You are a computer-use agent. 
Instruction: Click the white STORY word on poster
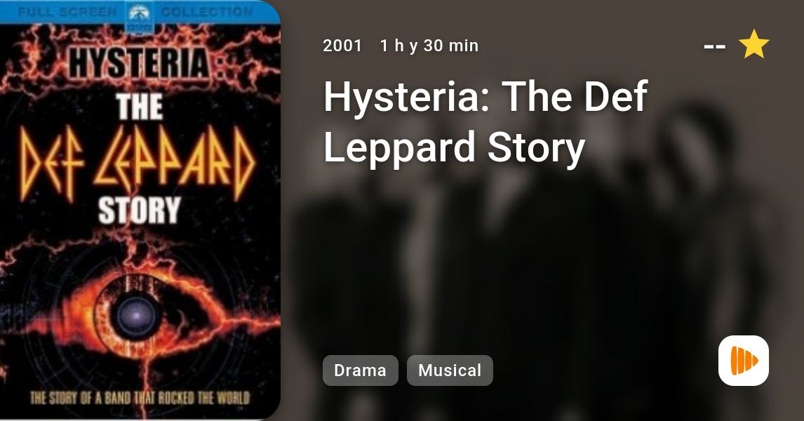point(139,210)
